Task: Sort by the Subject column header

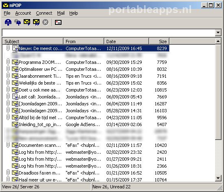Action: pos(33,41)
